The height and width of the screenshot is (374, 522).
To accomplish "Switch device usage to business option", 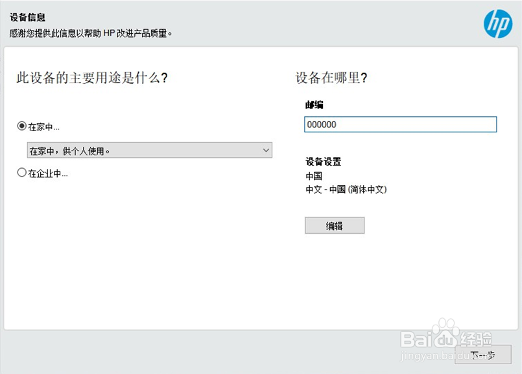I will 21,173.
